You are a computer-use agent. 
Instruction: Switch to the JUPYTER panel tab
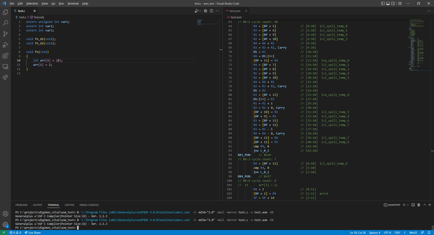69,205
